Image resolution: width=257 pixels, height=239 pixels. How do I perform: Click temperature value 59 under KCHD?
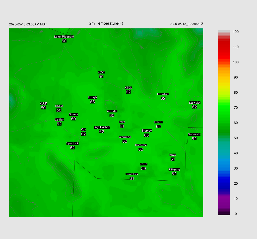143,169
